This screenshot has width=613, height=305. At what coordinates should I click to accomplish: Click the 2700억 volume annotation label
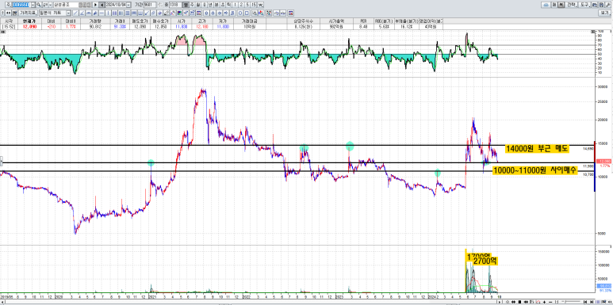[486, 261]
